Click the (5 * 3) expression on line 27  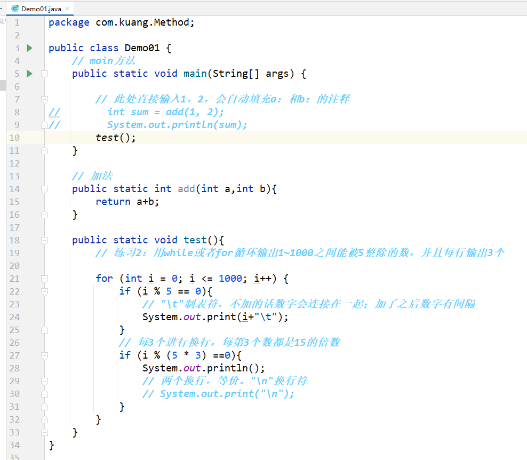[x=186, y=355]
